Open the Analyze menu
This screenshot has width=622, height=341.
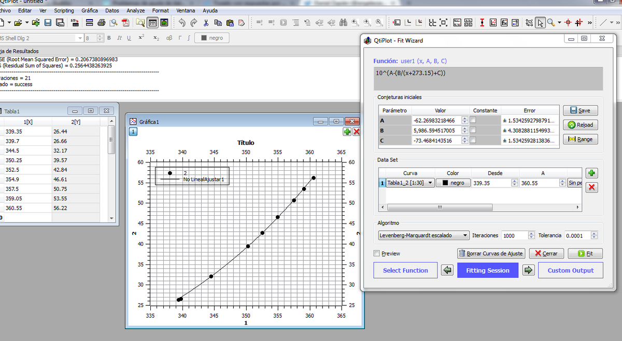(x=136, y=10)
